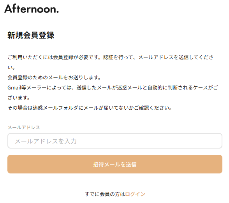Click the 招待メールを送信 button

click(x=115, y=164)
